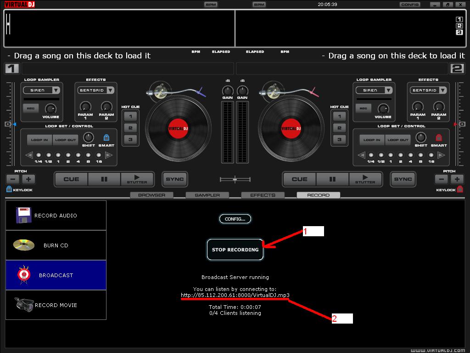Screen dimensions: 470x353
Task: Move loop left on deck 1
Action: [x=29, y=155]
